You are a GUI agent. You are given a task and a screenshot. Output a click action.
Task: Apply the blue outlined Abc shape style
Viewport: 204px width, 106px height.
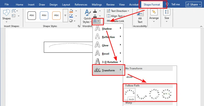[x=44, y=15]
